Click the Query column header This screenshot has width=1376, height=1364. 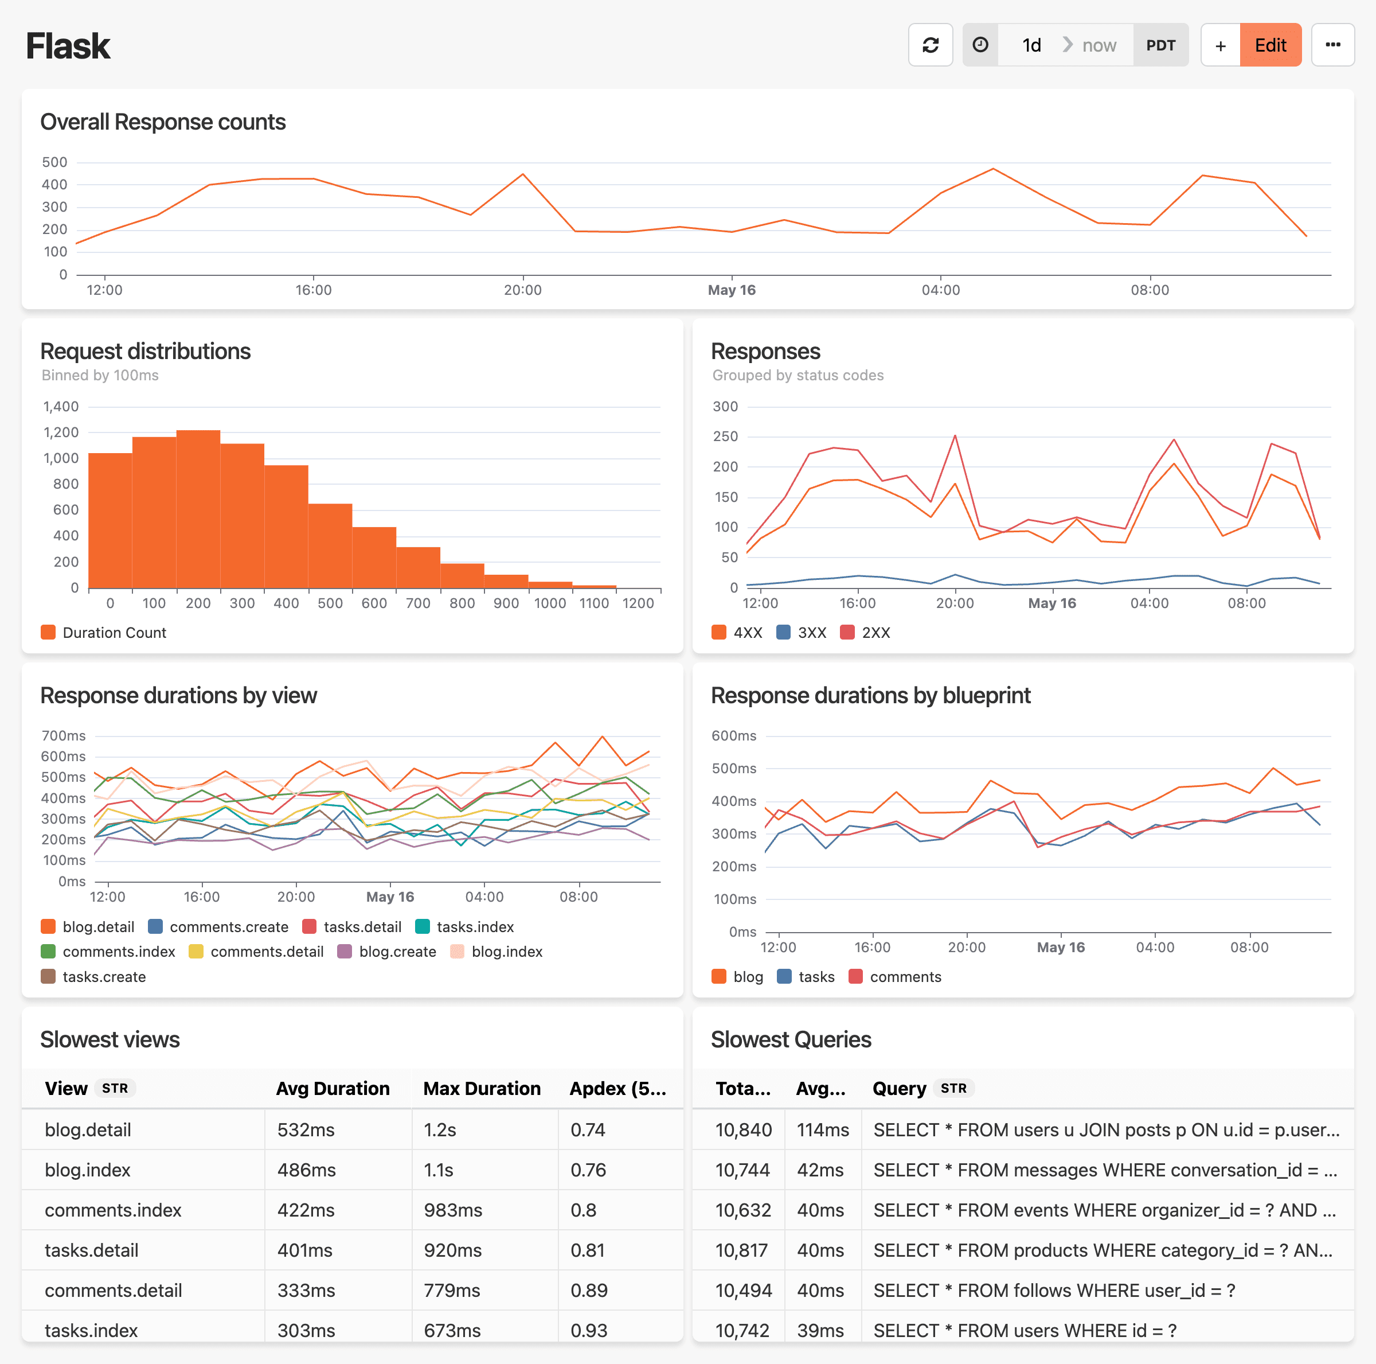coord(899,1088)
